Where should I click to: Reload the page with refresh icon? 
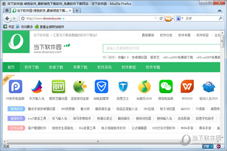[161, 18]
